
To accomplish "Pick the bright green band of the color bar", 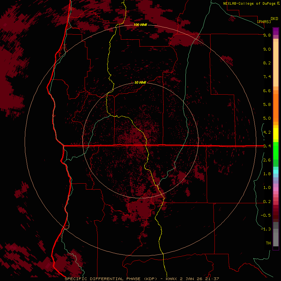I will (276, 150).
